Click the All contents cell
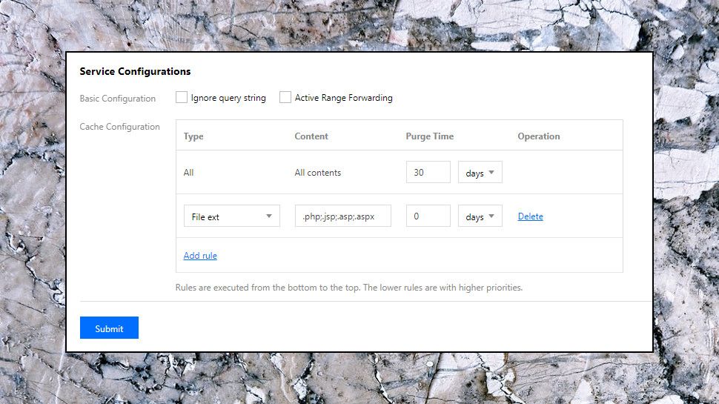The width and height of the screenshot is (719, 404). (x=318, y=173)
